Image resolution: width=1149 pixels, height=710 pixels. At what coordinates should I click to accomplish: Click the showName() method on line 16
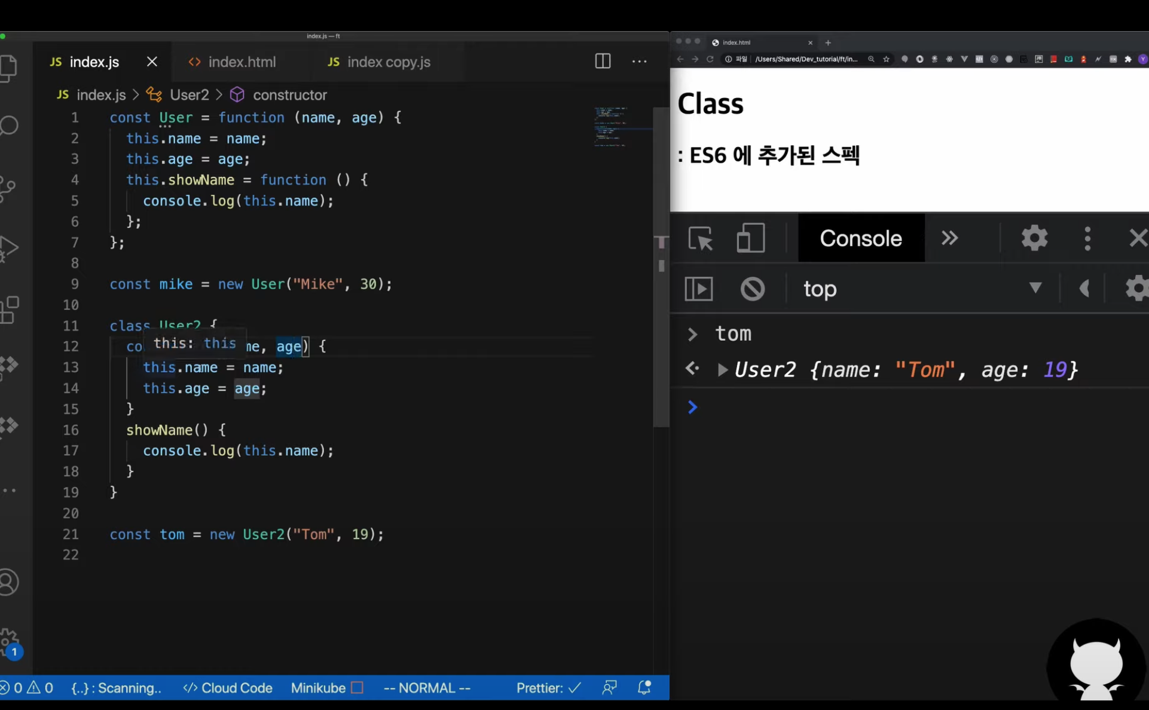(167, 430)
